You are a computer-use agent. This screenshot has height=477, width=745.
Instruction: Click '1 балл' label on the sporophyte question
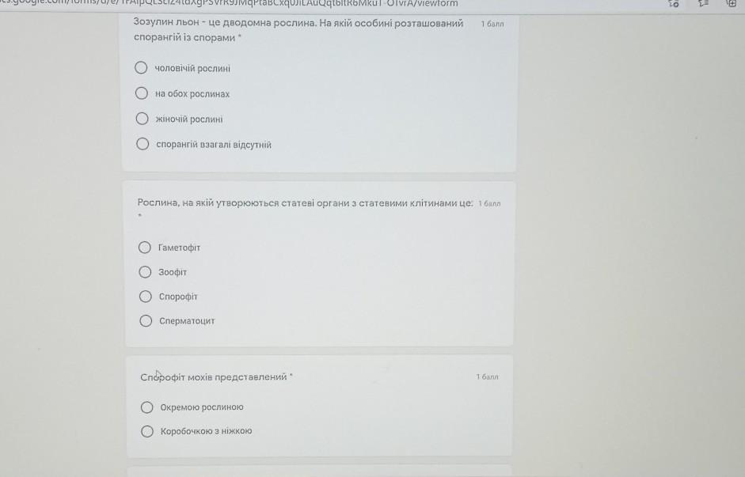[487, 377]
